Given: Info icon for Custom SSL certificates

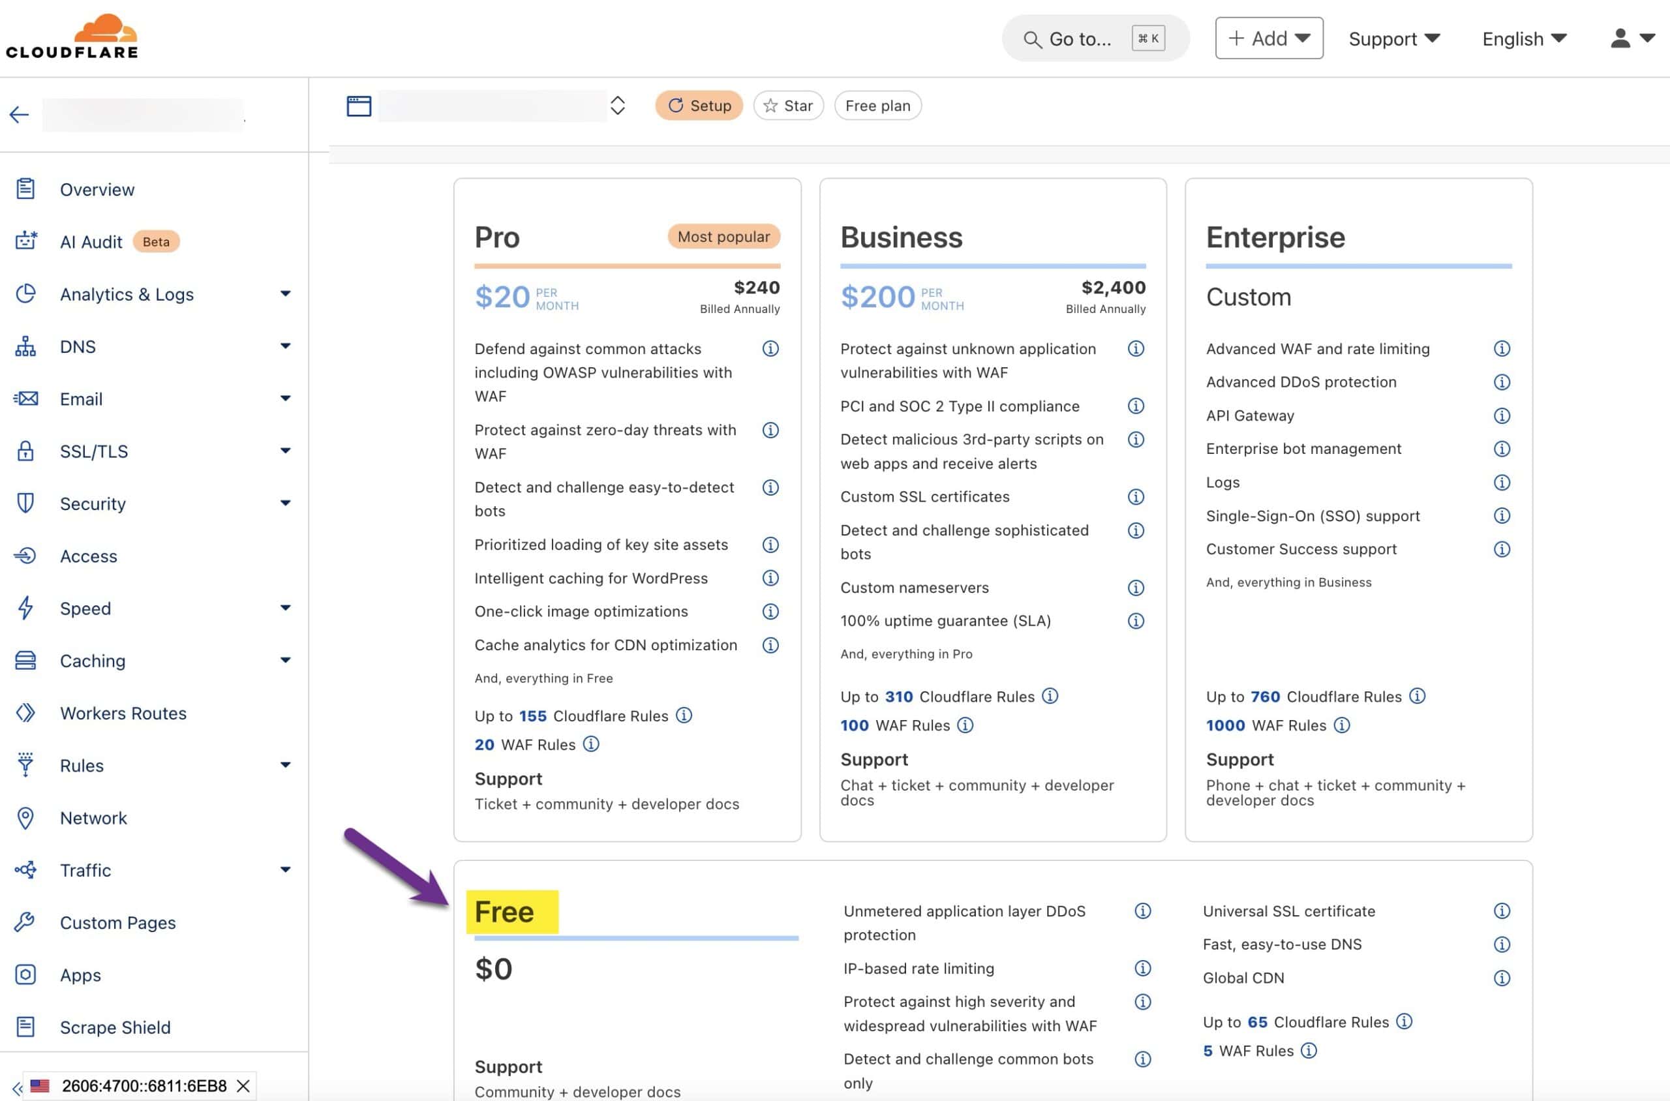Looking at the screenshot, I should pyautogui.click(x=1136, y=496).
